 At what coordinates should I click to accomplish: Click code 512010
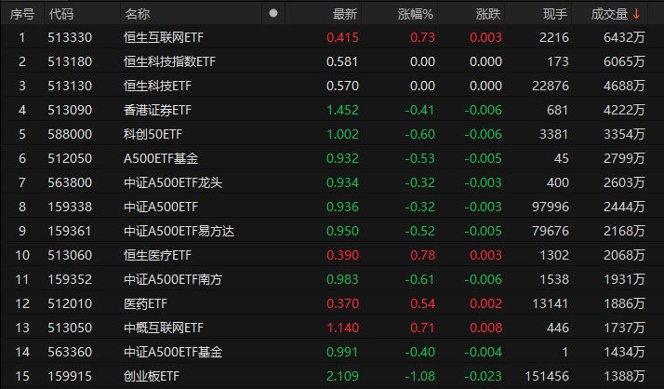(70, 303)
